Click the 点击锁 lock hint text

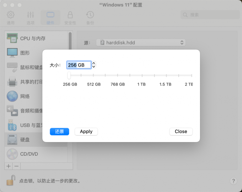(x=50, y=181)
